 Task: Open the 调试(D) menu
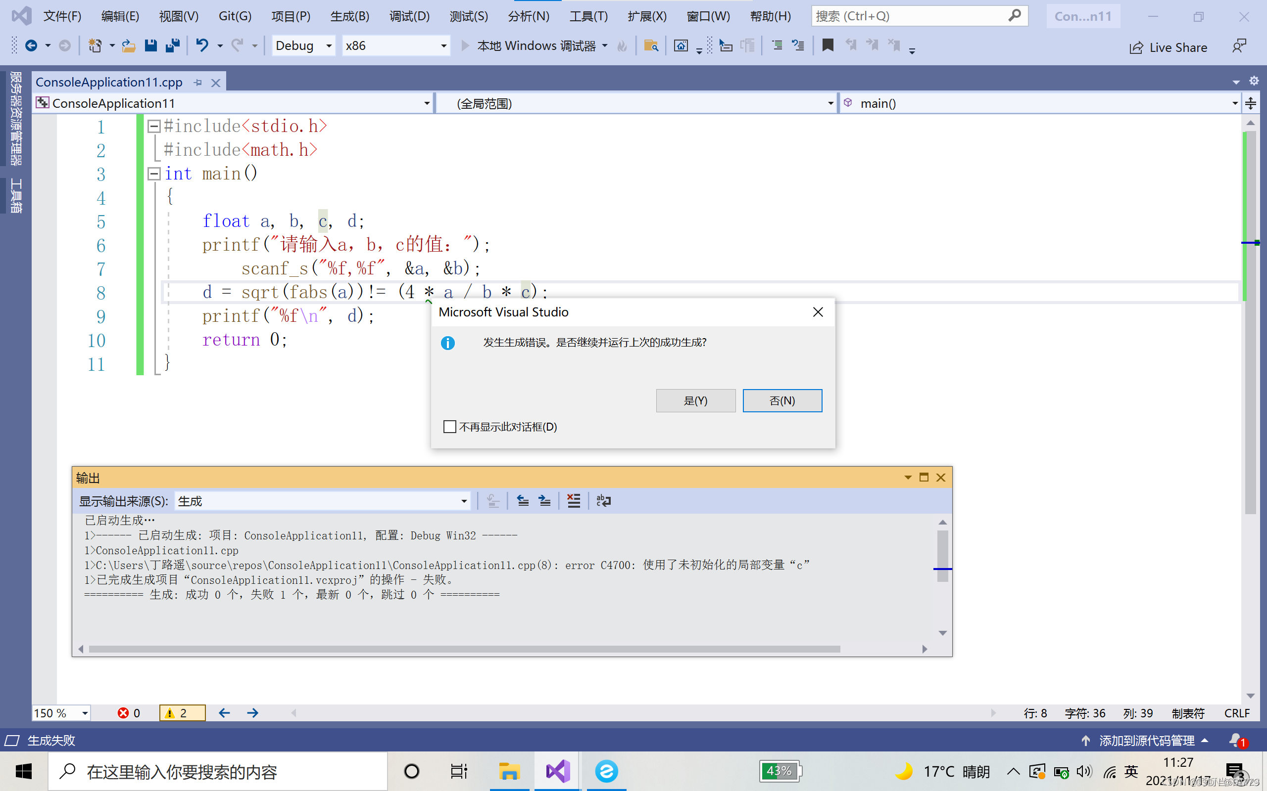tap(409, 16)
